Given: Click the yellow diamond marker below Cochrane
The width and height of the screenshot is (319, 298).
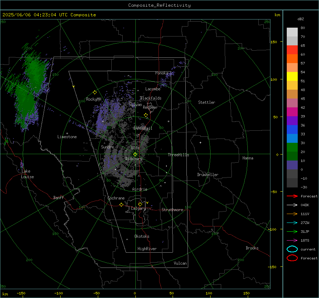Looking at the screenshot, I should tap(121, 204).
